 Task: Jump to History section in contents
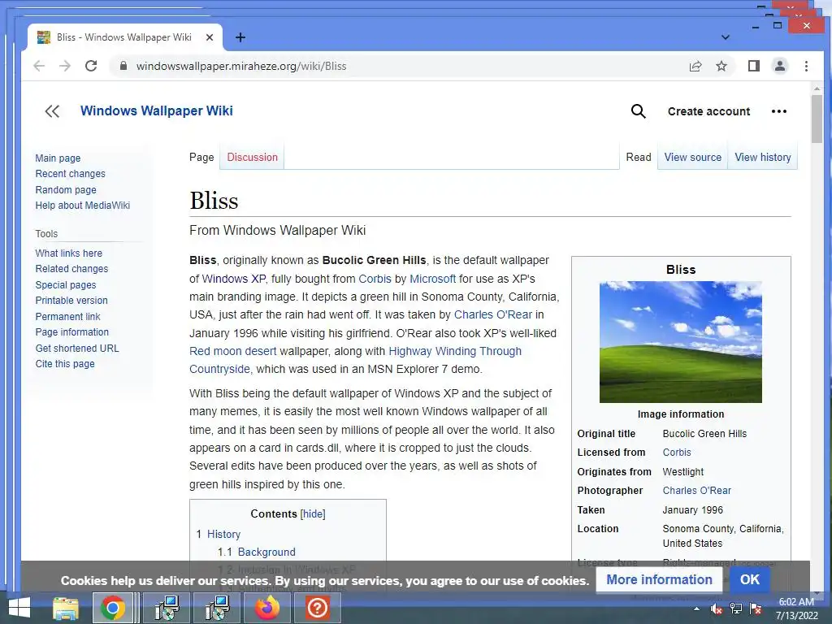click(223, 535)
